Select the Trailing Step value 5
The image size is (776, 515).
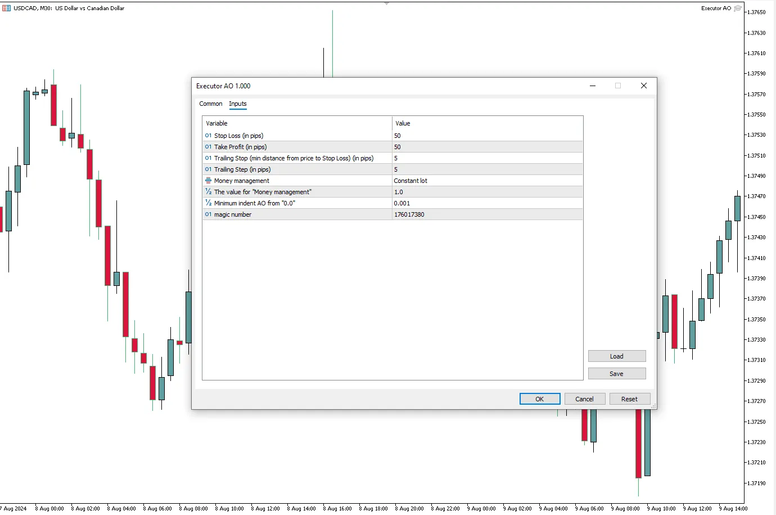coord(488,169)
